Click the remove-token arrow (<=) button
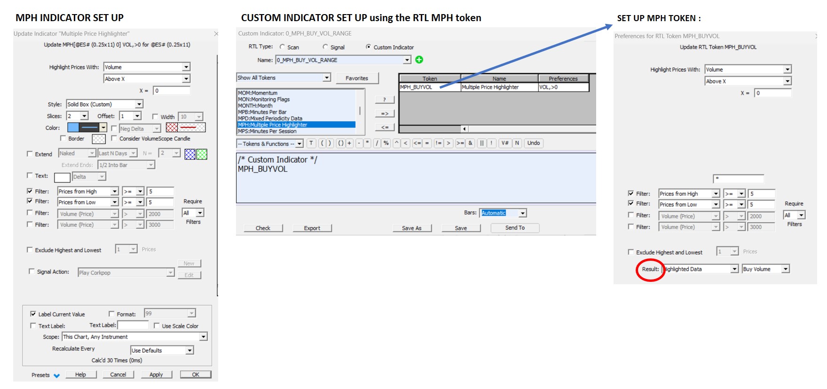This screenshot has width=827, height=389. coord(384,127)
